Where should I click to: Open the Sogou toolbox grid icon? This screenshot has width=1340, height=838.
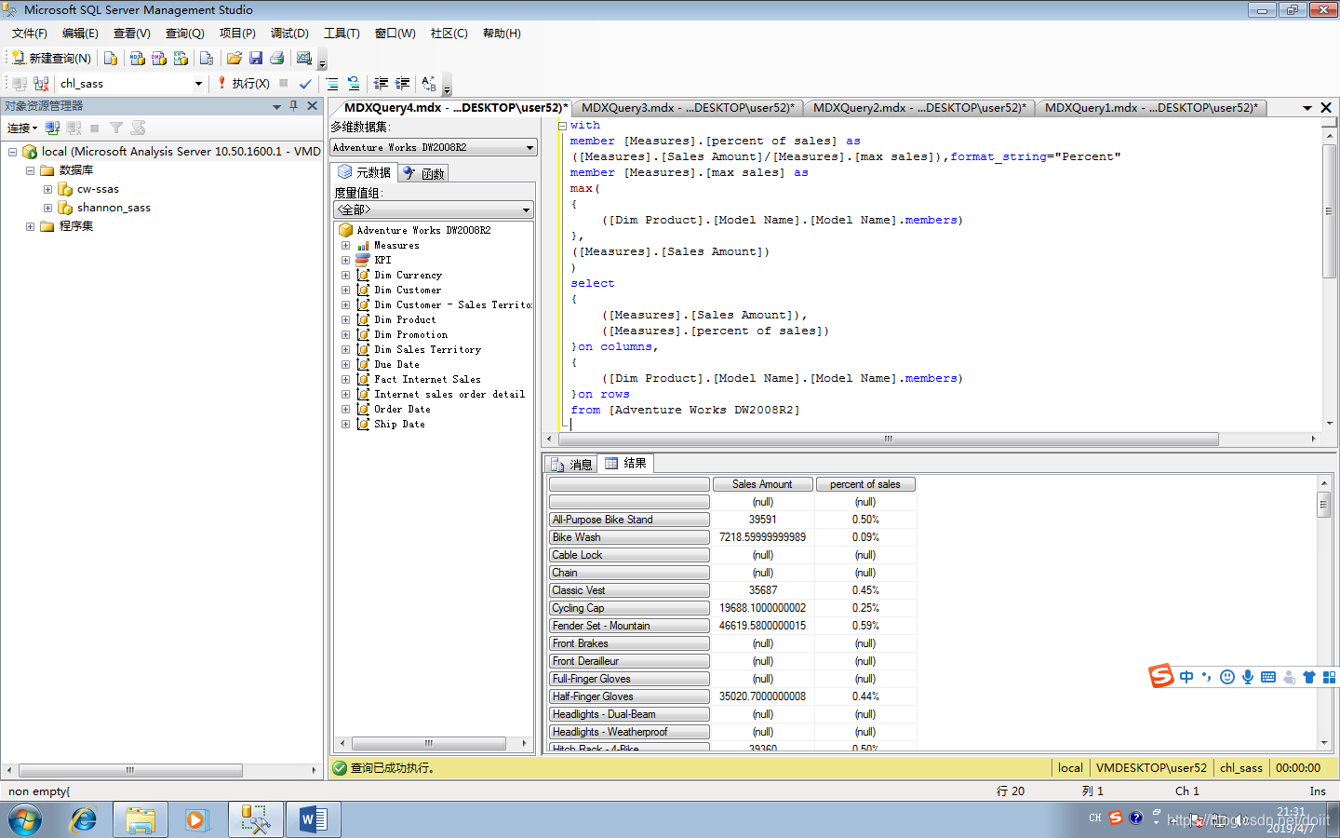(x=1329, y=677)
